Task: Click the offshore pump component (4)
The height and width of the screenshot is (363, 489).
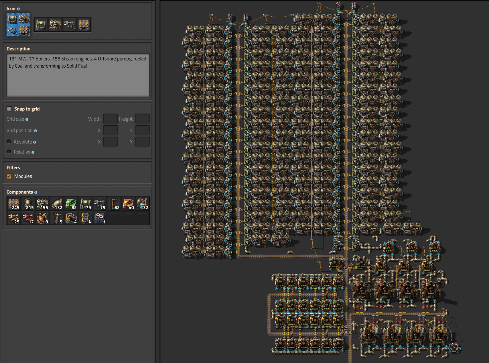Action: coord(71,218)
